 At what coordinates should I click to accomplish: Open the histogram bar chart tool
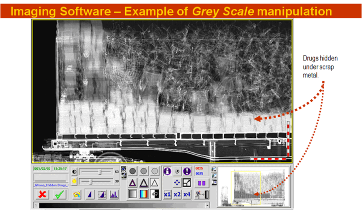[x=114, y=194]
